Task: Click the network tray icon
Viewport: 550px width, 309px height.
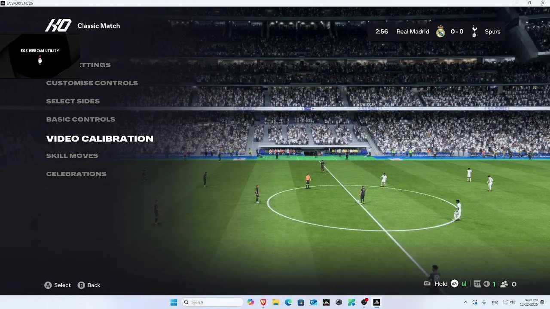Action: click(506, 302)
